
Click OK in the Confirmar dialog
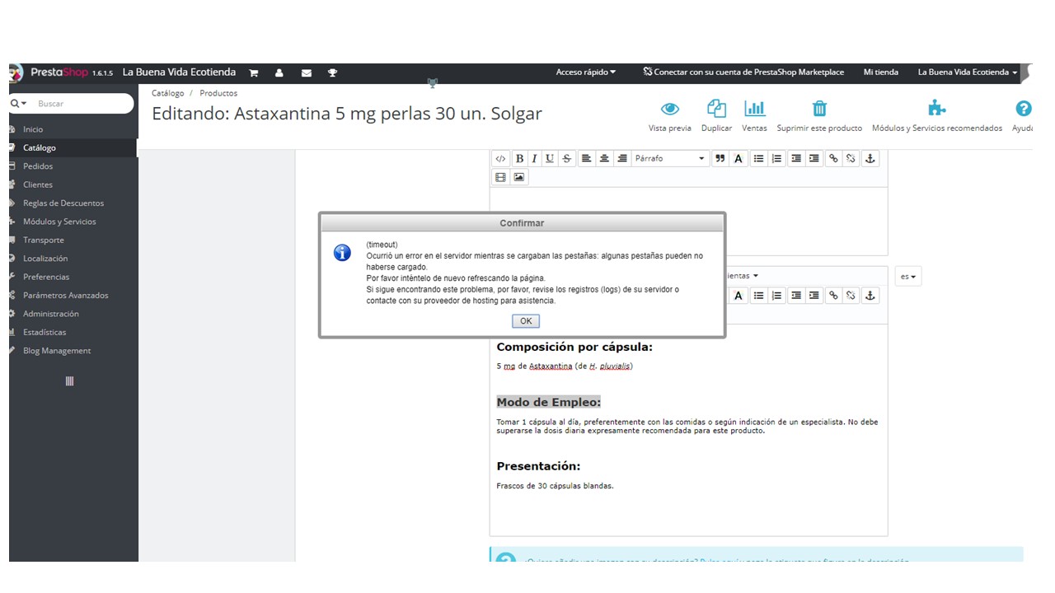click(x=526, y=321)
